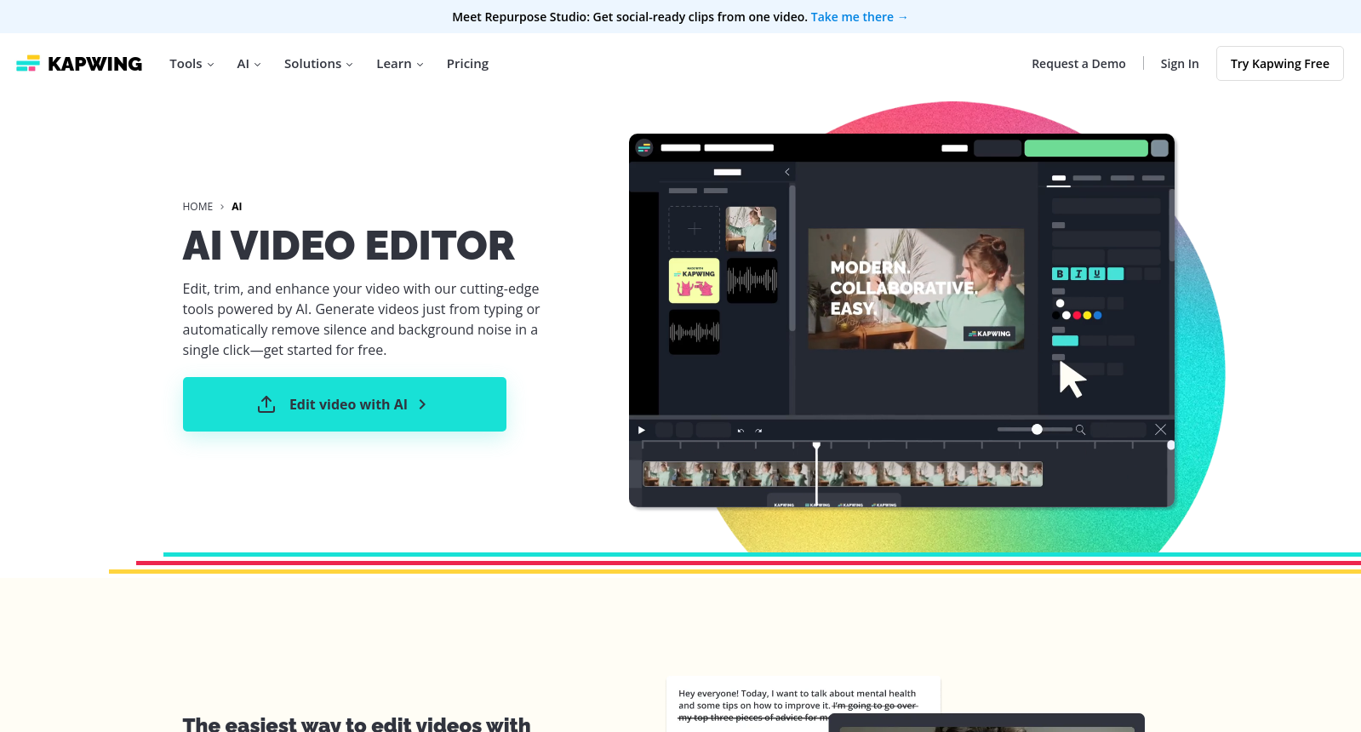Expand the Solutions dropdown
The width and height of the screenshot is (1361, 732).
(x=318, y=64)
